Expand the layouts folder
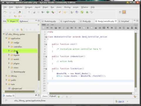This screenshot has width=141, height=106. pyautogui.click(x=9, y=55)
